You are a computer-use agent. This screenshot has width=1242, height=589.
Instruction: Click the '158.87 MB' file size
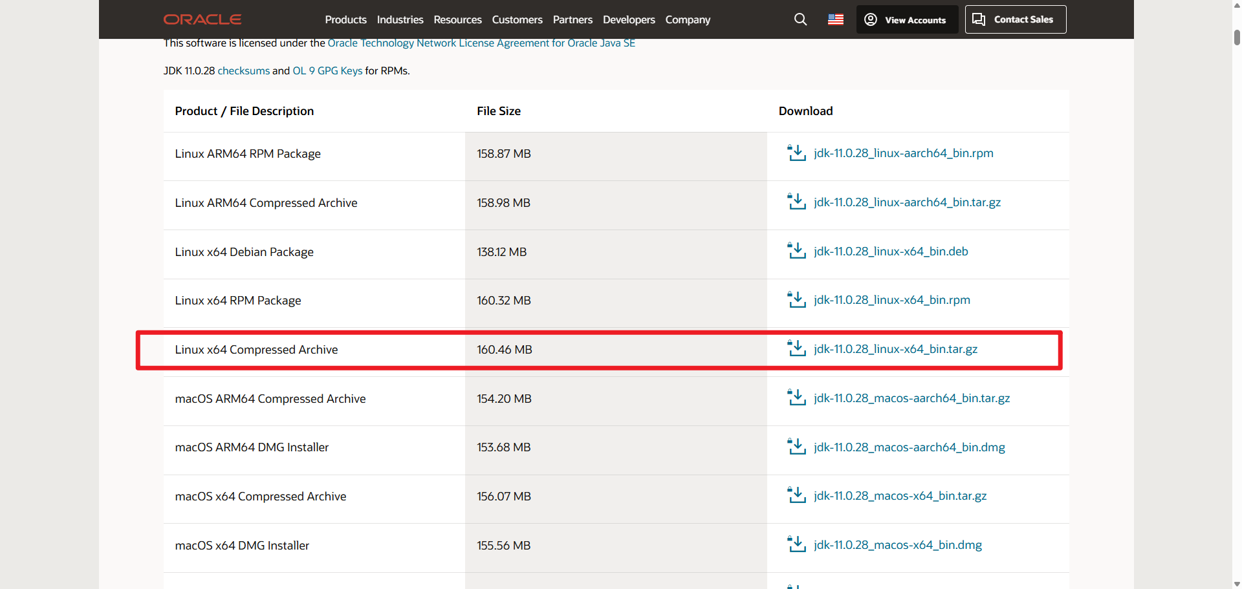pyautogui.click(x=504, y=154)
